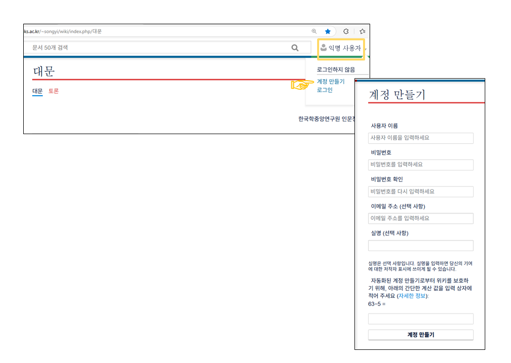Open the 자세한 정보 link
Viewport: 511px width, 363px height.
coord(413,296)
